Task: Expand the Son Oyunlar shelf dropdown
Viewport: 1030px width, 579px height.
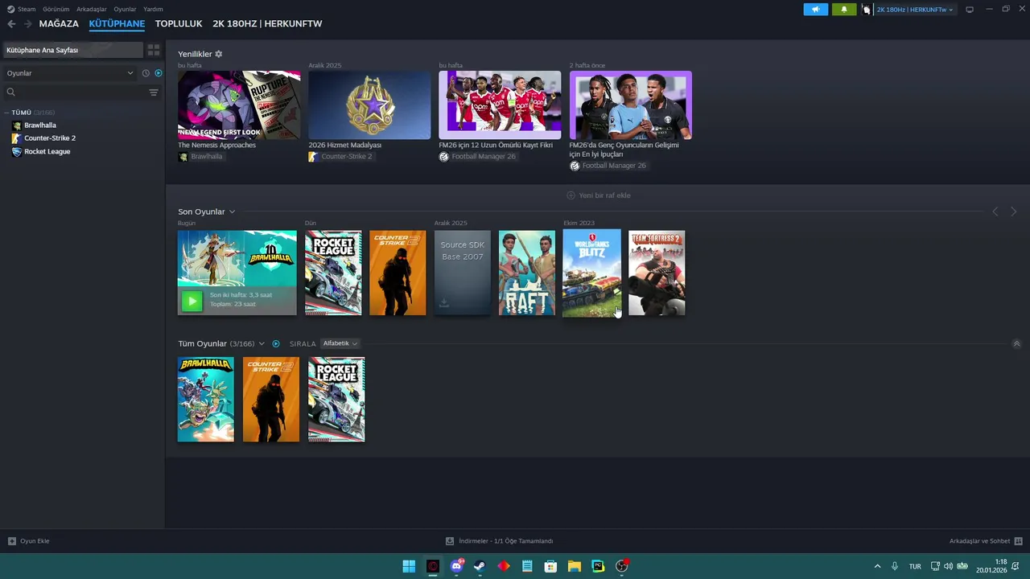Action: coord(232,211)
